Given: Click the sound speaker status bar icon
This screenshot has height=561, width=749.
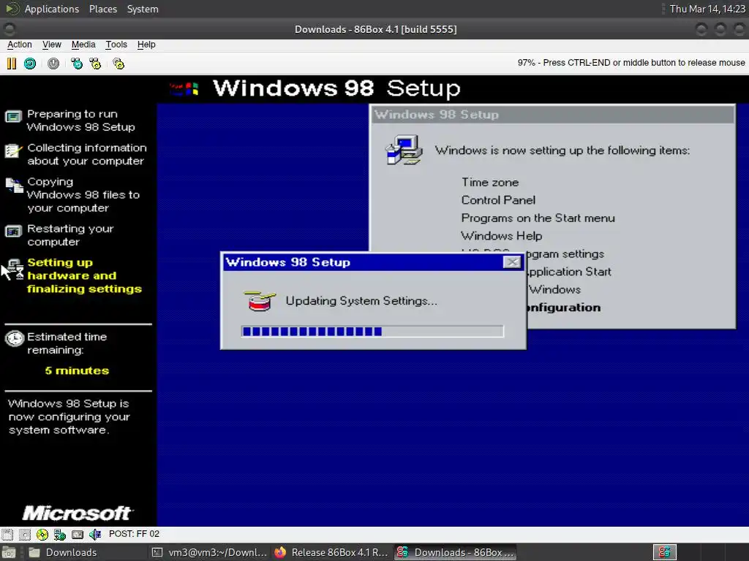Looking at the screenshot, I should coord(95,534).
